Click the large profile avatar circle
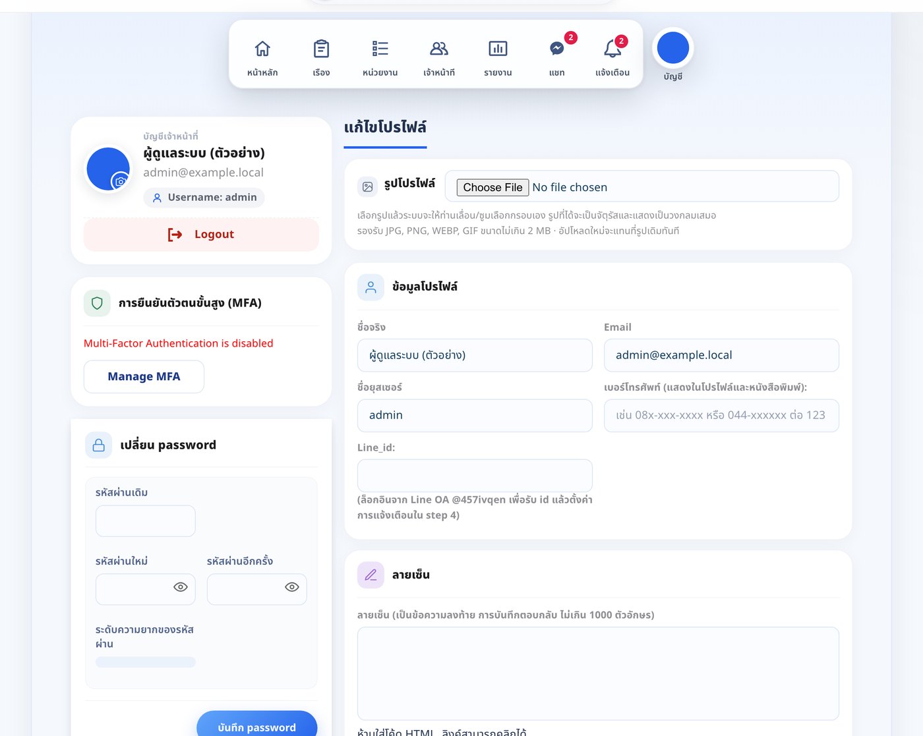923x736 pixels. [108, 169]
